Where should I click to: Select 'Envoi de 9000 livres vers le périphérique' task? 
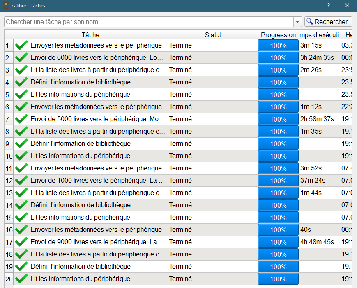coord(97,242)
